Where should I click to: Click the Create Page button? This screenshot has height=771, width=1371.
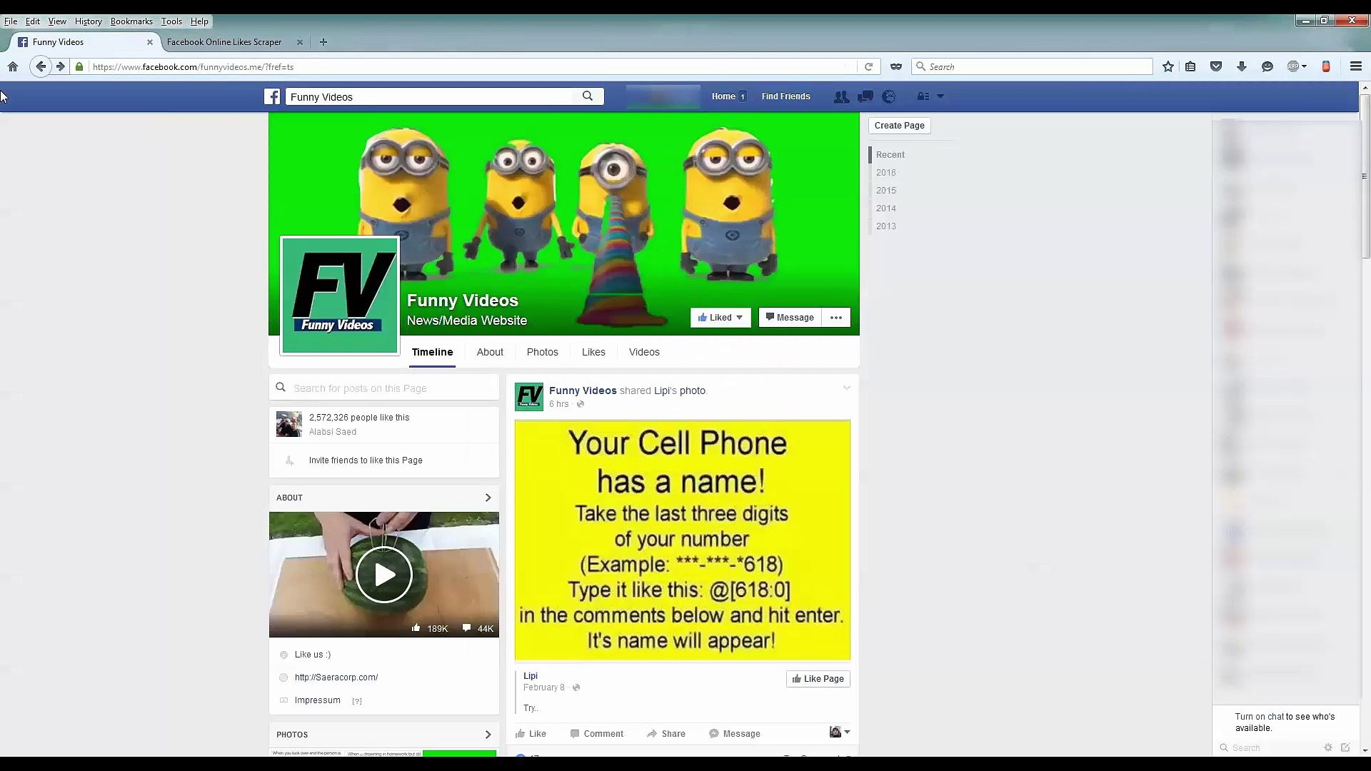pos(899,126)
